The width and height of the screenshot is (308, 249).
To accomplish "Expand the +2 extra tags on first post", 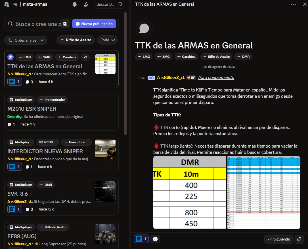I will point(85,57).
